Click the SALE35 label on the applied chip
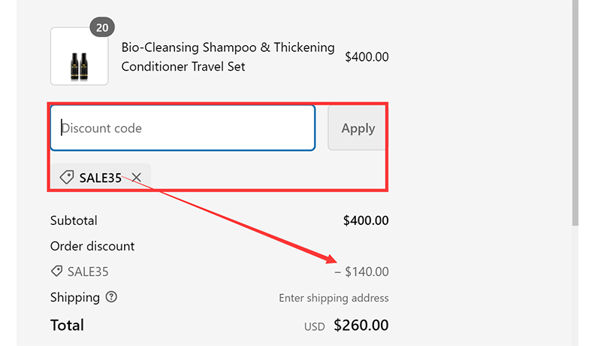 [x=100, y=178]
